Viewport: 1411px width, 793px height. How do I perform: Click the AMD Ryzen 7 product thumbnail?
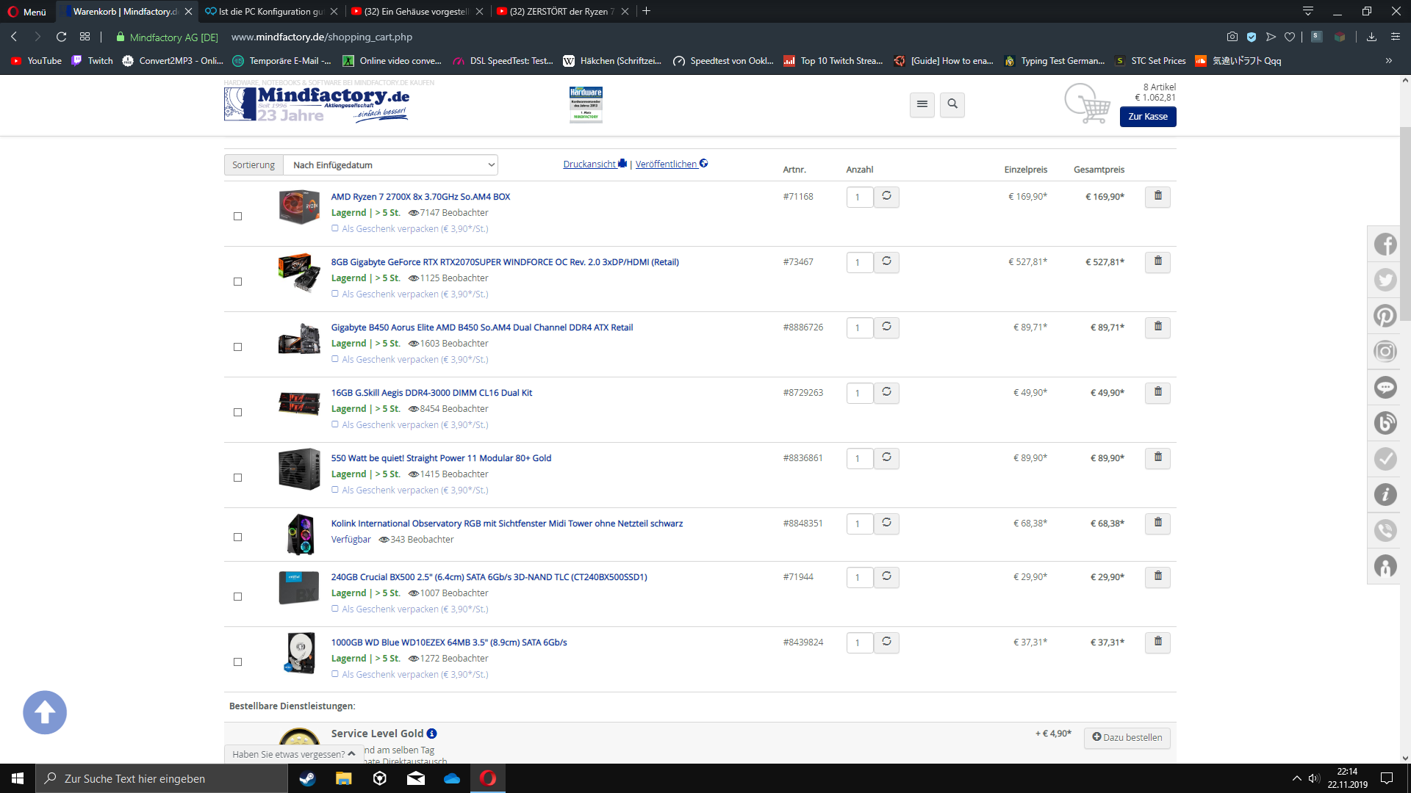pyautogui.click(x=299, y=207)
